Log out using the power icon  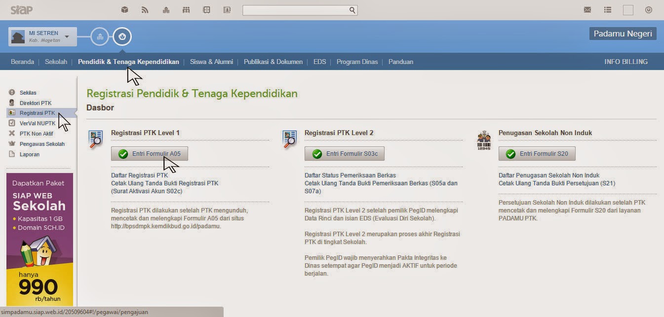click(x=649, y=9)
